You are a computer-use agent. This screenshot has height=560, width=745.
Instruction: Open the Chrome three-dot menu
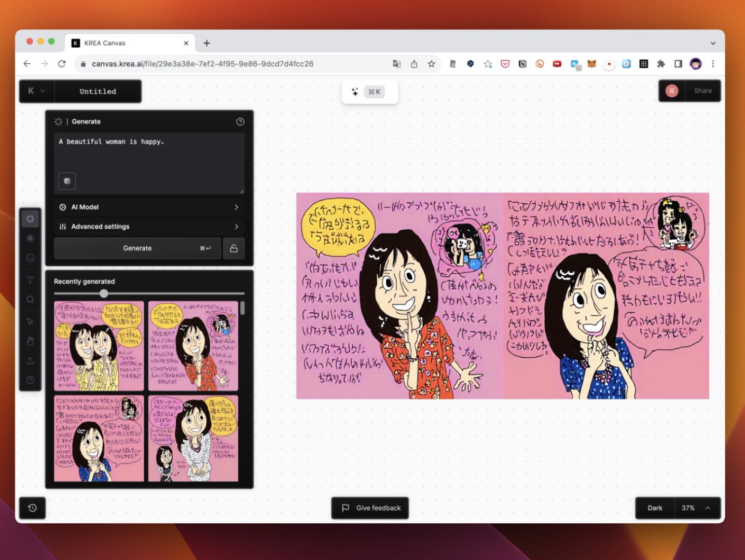(x=713, y=64)
